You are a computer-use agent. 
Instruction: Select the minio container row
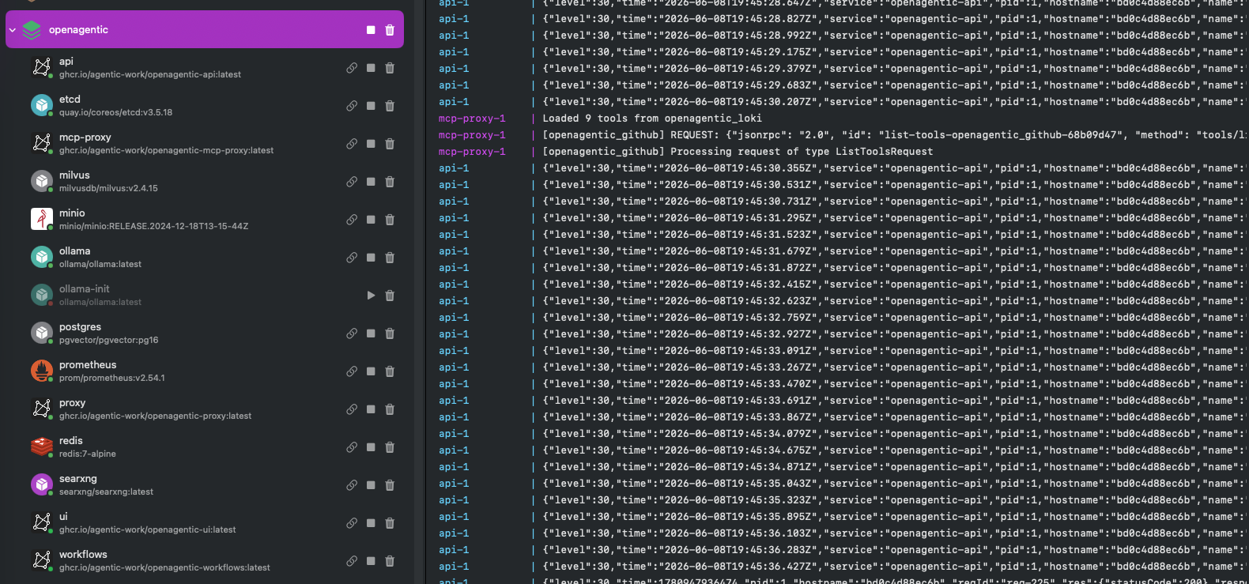(205, 220)
